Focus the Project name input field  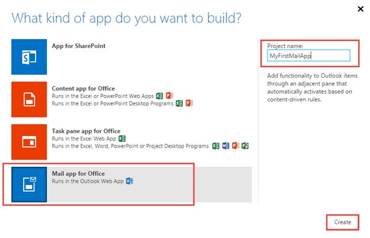pyautogui.click(x=309, y=56)
